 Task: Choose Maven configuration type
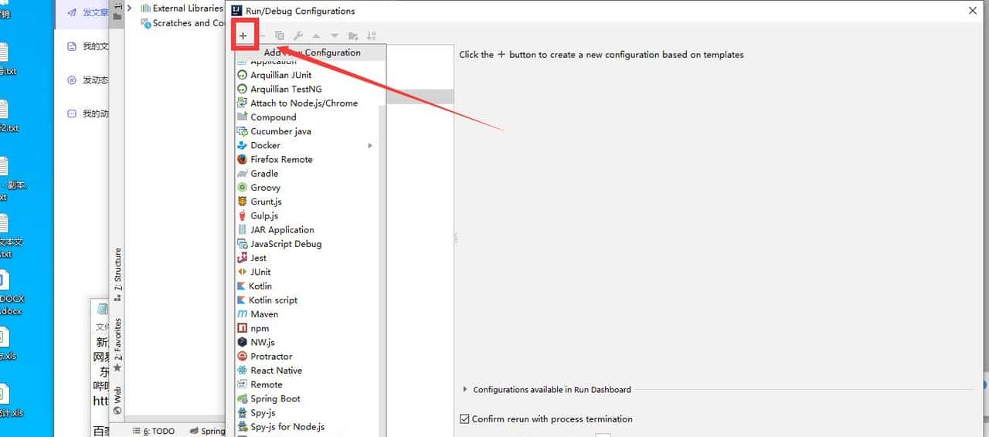264,314
